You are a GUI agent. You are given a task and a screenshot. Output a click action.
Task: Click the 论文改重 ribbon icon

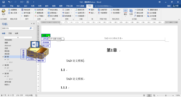point(149,16)
